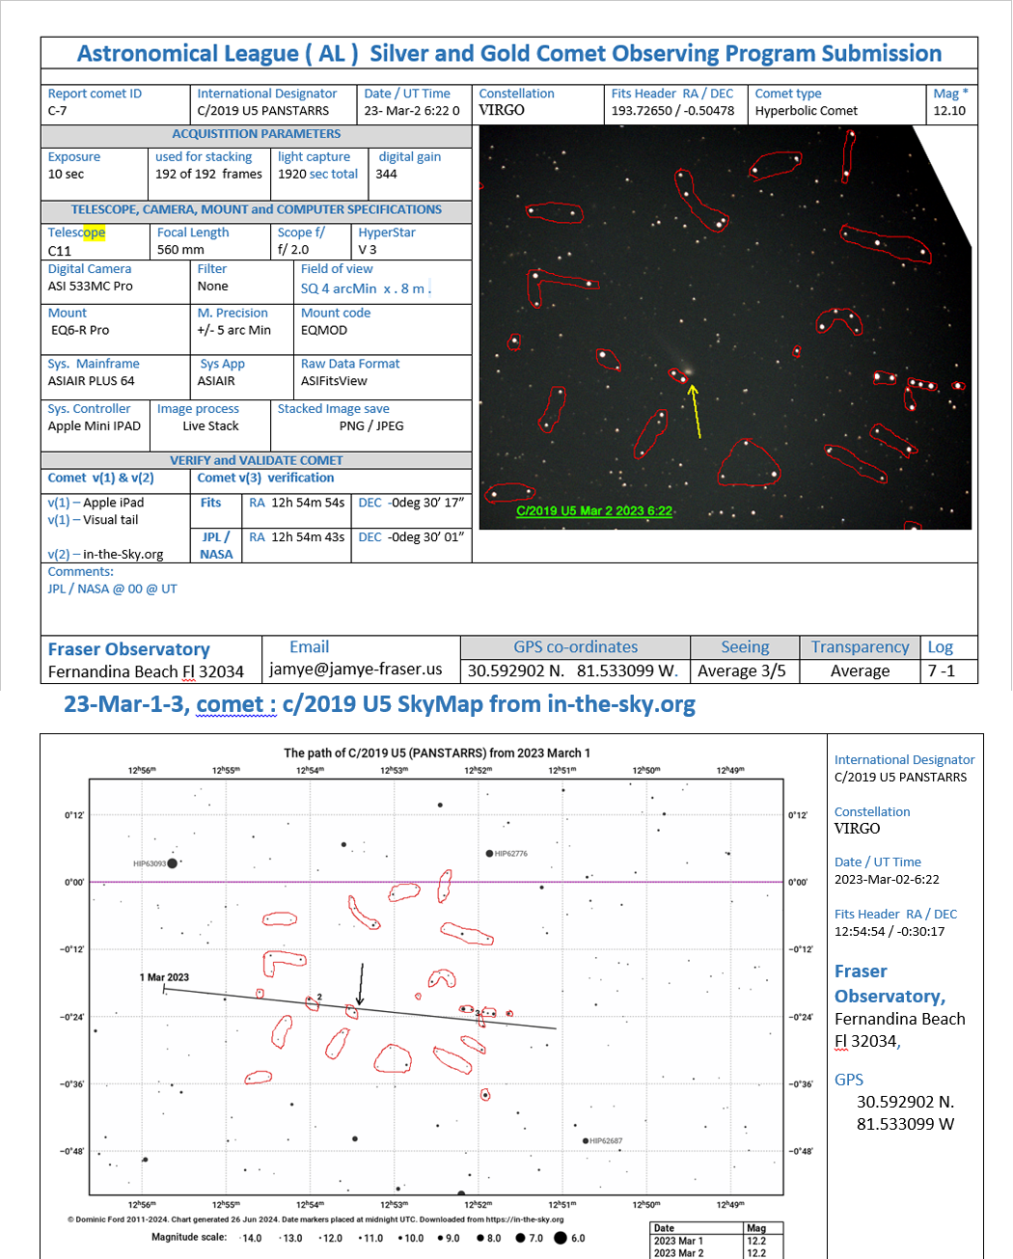Click the Log value 7 -1
The height and width of the screenshot is (1259, 1013).
pyautogui.click(x=941, y=671)
